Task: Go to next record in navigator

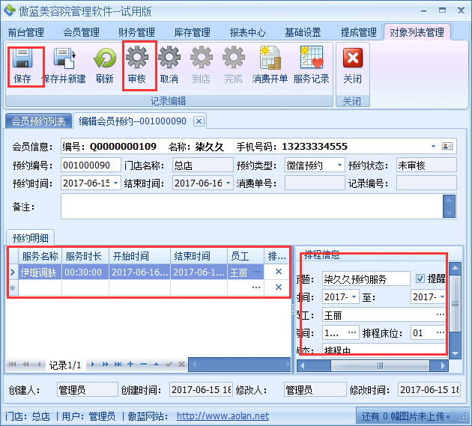Action: pos(93,365)
